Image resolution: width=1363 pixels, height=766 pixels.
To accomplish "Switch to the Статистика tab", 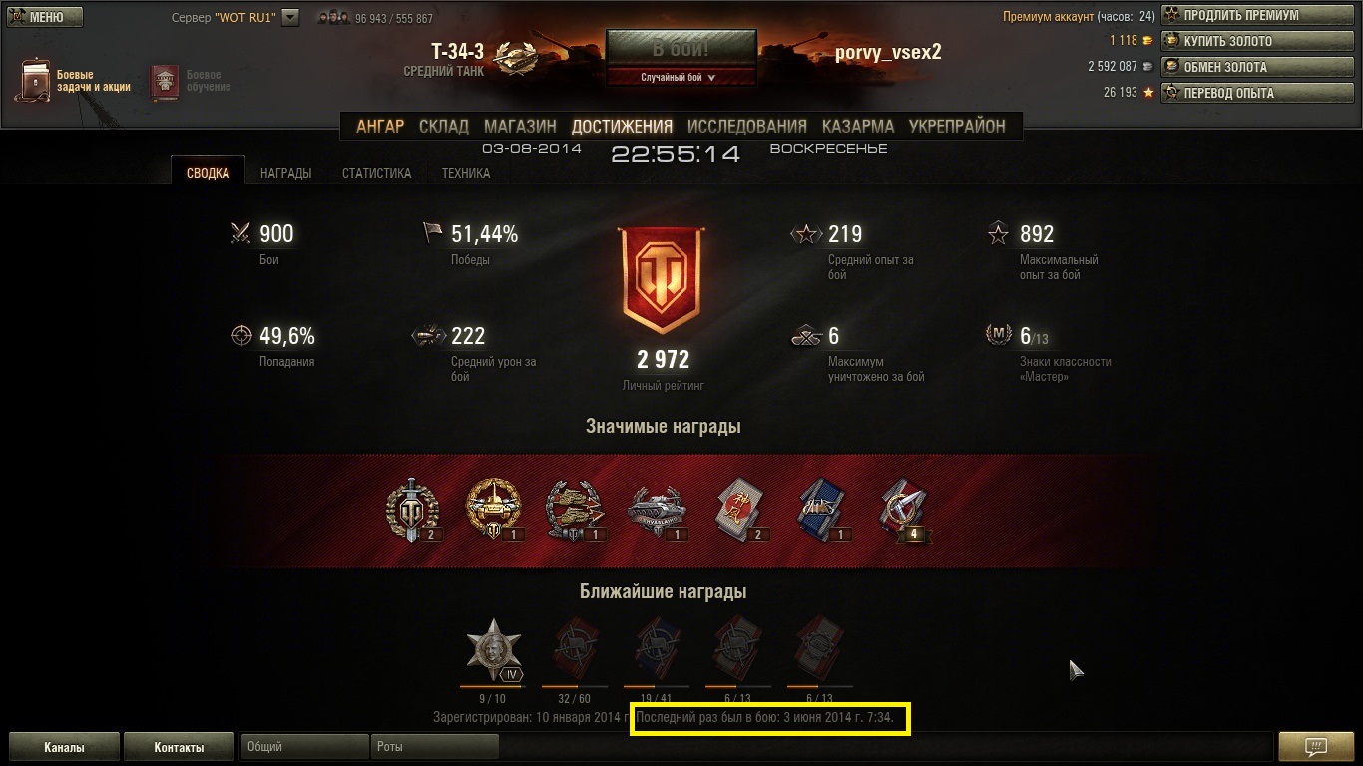I will click(376, 173).
